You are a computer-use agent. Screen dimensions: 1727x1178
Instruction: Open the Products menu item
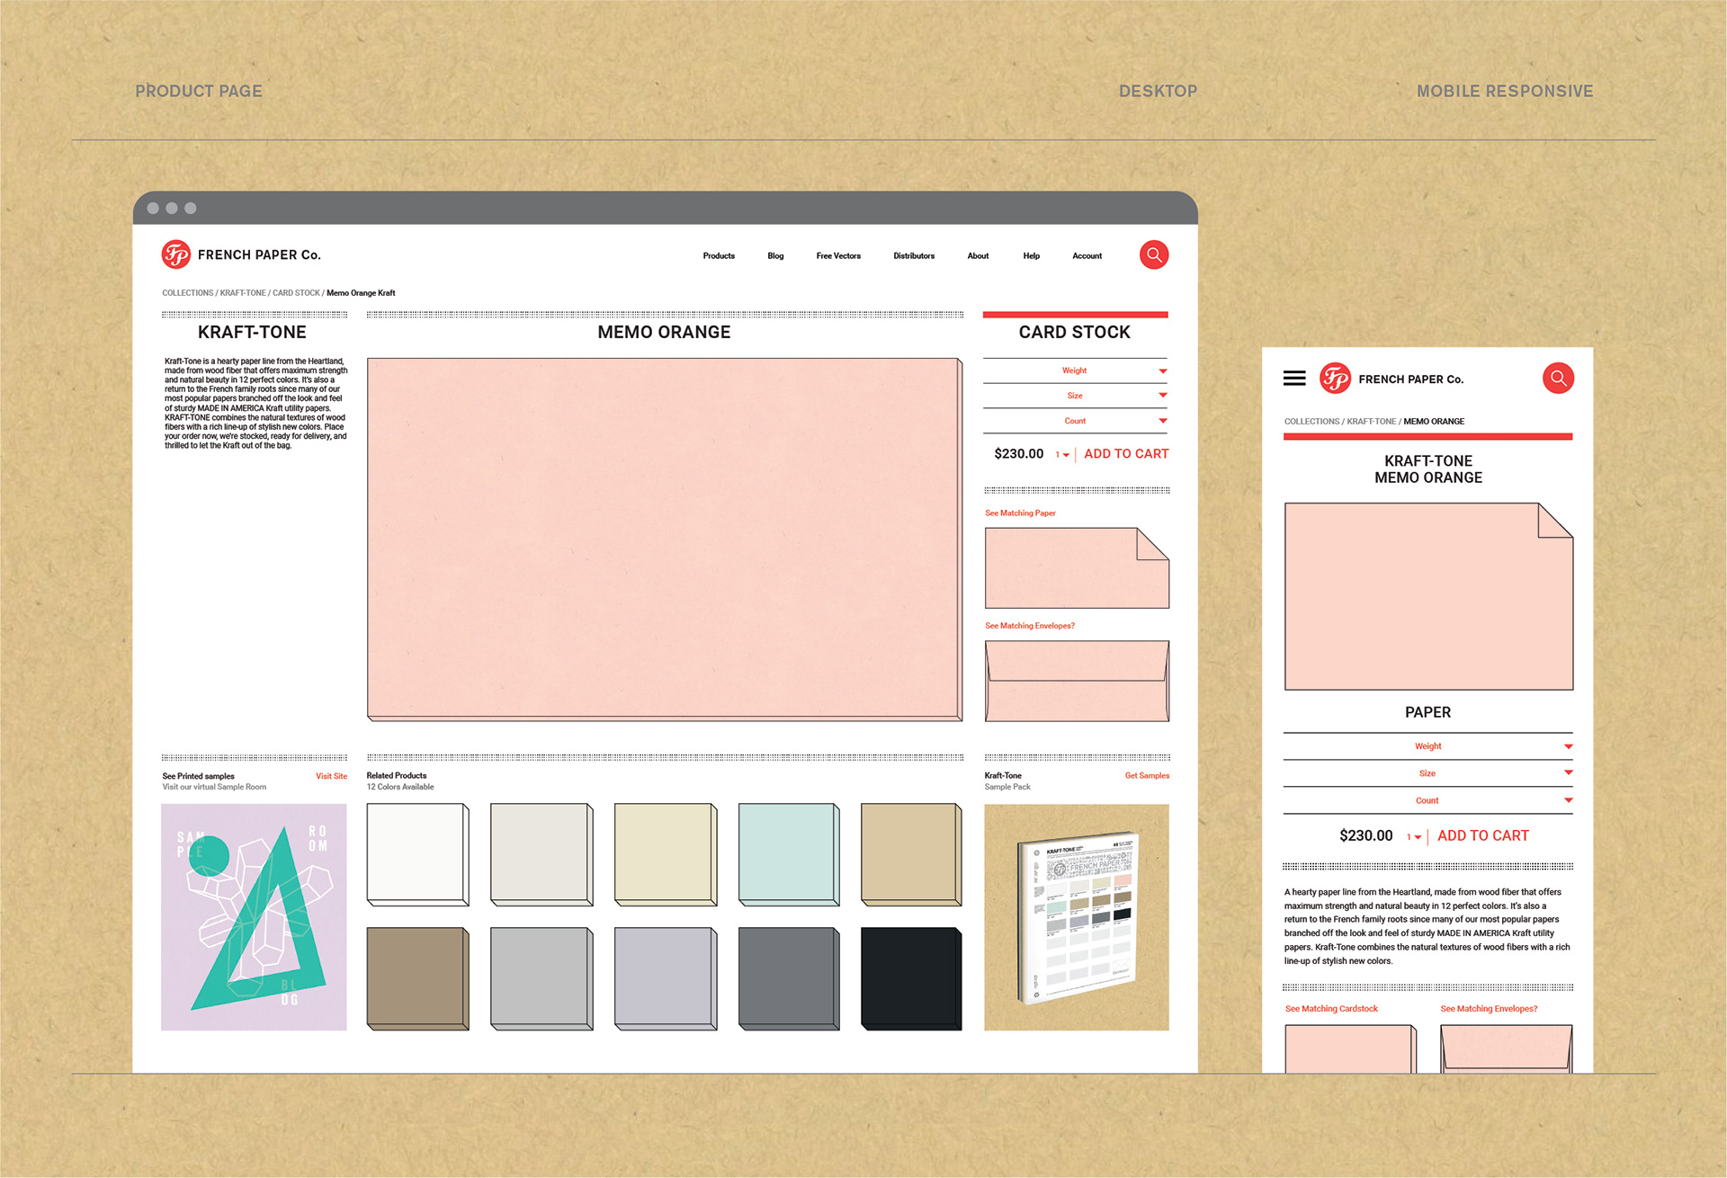(719, 256)
